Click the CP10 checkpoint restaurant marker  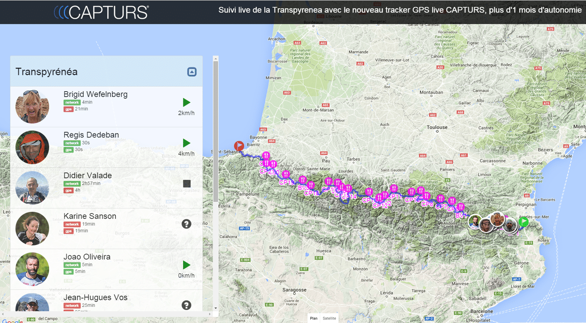click(x=411, y=191)
